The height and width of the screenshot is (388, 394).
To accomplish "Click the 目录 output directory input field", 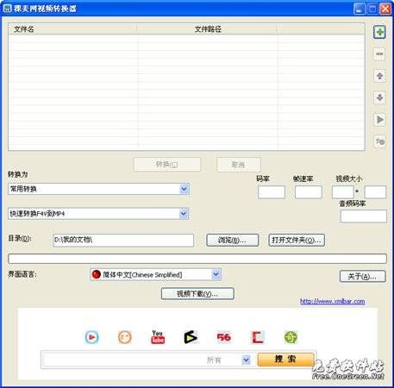I will (x=123, y=241).
